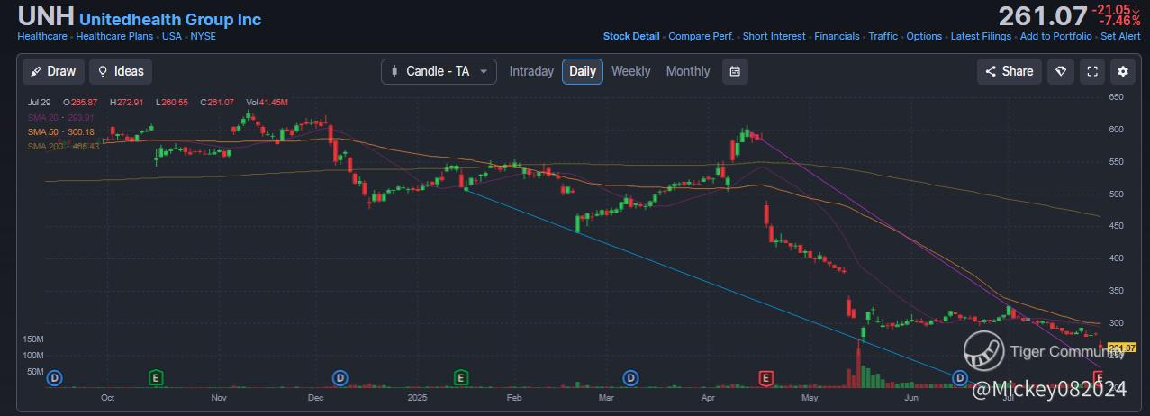Screen dimensions: 1150x416
Task: Switch to the Intraday timeframe
Action: point(531,71)
